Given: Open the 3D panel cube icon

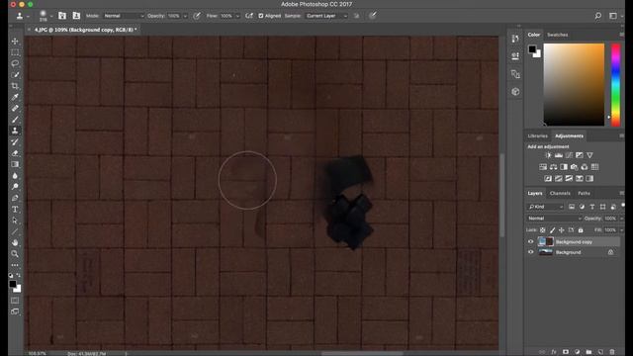Looking at the screenshot, I should (515, 92).
